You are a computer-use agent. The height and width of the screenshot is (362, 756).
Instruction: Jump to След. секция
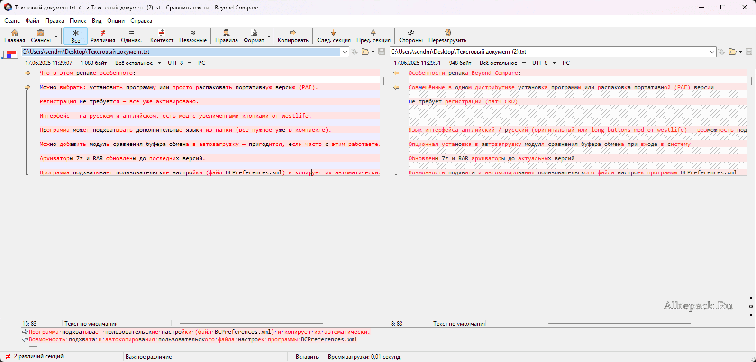click(334, 36)
